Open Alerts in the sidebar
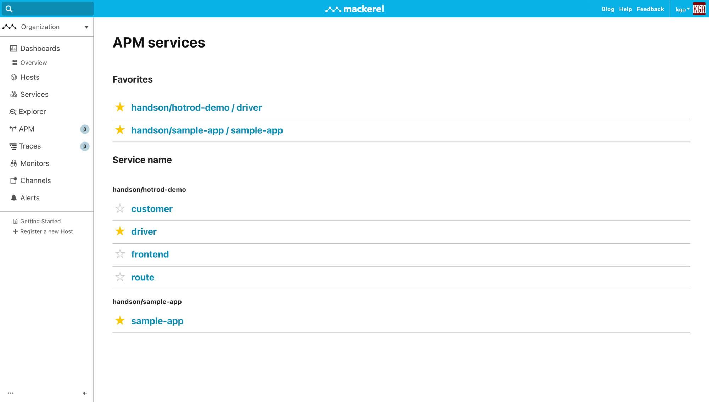 [30, 198]
